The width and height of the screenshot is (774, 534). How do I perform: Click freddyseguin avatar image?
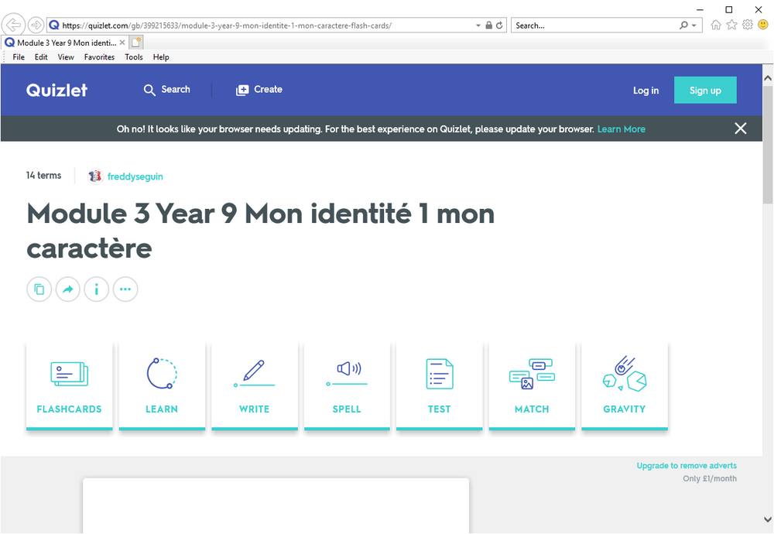[x=94, y=176]
